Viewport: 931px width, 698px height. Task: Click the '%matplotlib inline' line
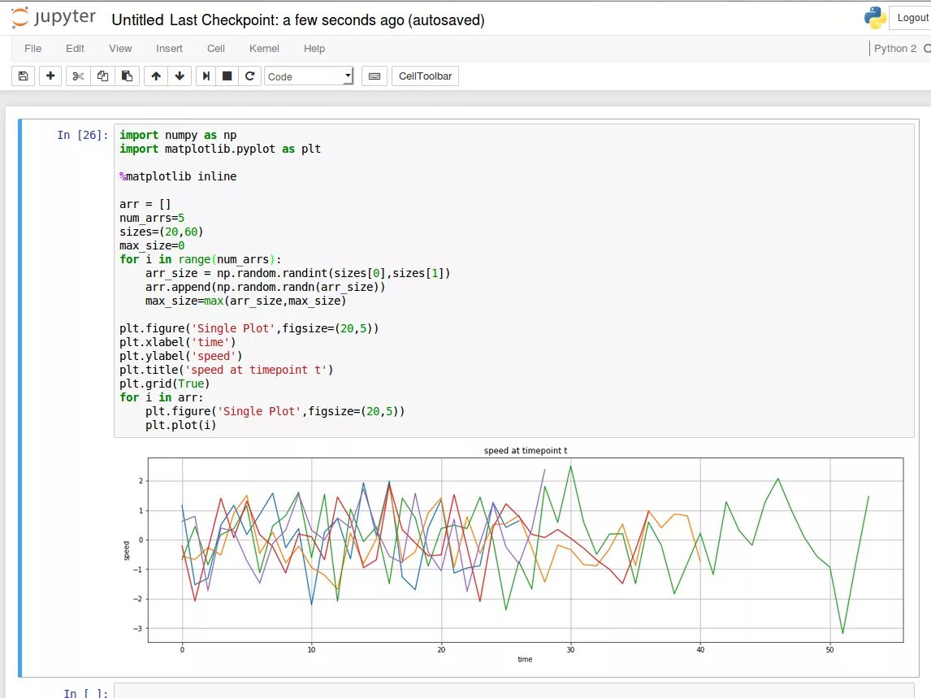(178, 176)
